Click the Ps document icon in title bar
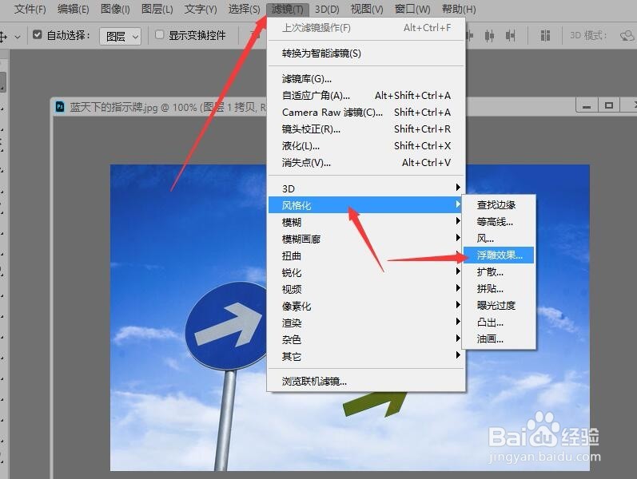Viewport: 637px width, 479px height. [x=60, y=107]
